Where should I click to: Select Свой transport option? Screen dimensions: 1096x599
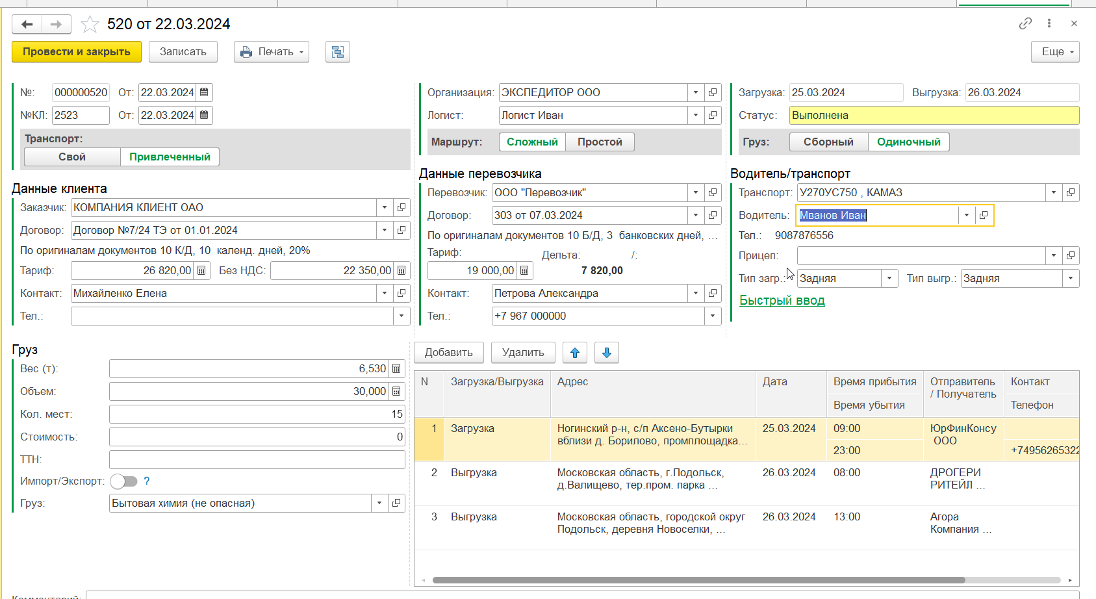pyautogui.click(x=72, y=157)
